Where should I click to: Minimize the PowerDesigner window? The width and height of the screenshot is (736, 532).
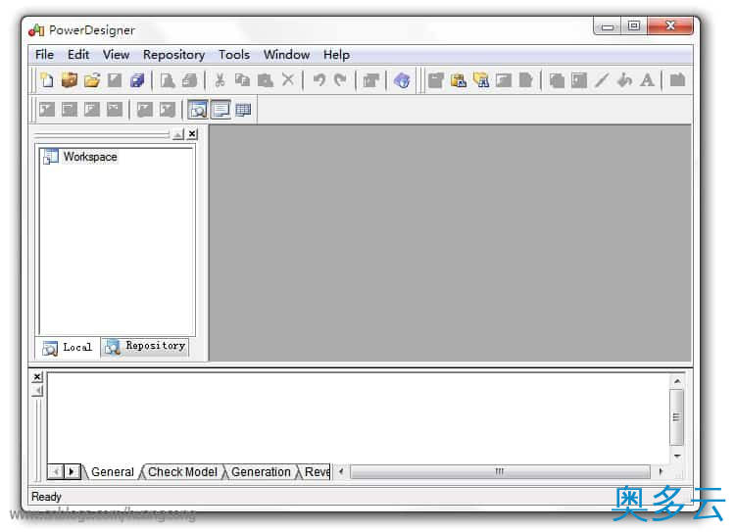click(x=608, y=26)
